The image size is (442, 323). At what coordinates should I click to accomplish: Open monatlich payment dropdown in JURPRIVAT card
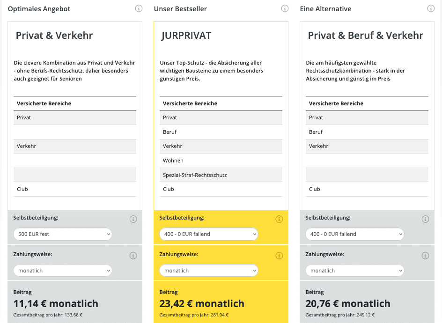coord(209,271)
